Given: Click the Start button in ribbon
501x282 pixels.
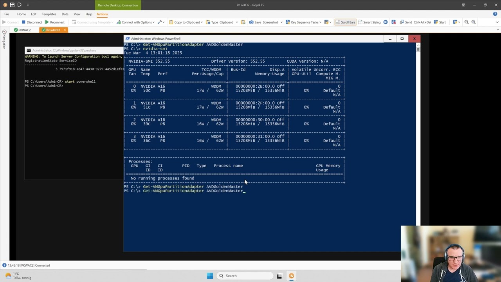Looking at the screenshot, I should [440, 22].
